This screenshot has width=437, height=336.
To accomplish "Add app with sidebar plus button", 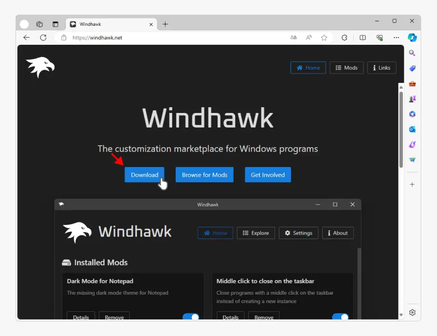I will click(412, 184).
